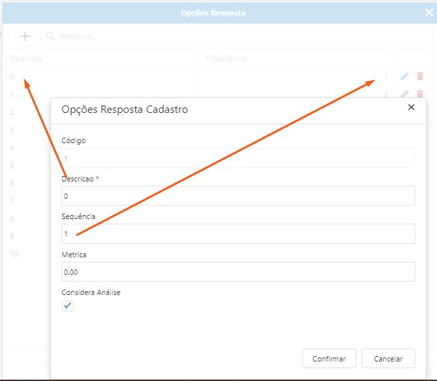The image size is (437, 381).
Task: Close the Opções Resposta Cadastro dialog
Action: pos(411,108)
